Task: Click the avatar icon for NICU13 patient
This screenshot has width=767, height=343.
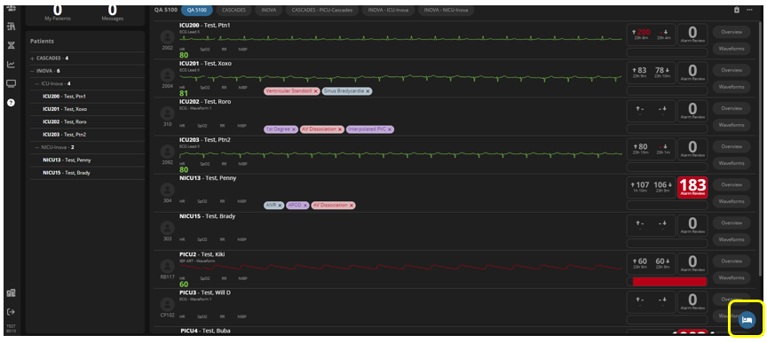Action: [x=168, y=189]
